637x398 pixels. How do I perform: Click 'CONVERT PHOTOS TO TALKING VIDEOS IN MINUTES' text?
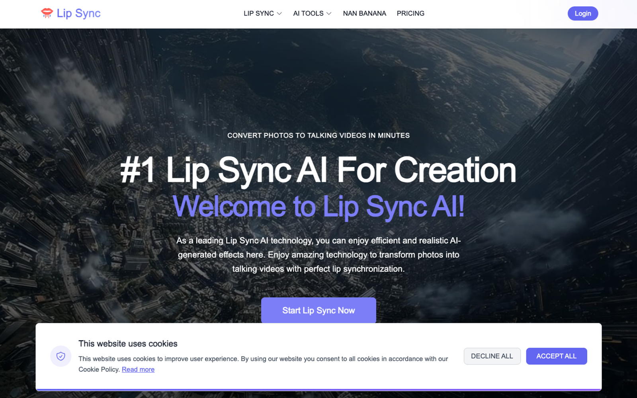(x=318, y=135)
